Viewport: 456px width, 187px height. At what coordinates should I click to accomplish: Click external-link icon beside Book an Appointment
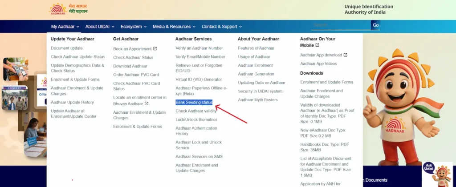(155, 49)
